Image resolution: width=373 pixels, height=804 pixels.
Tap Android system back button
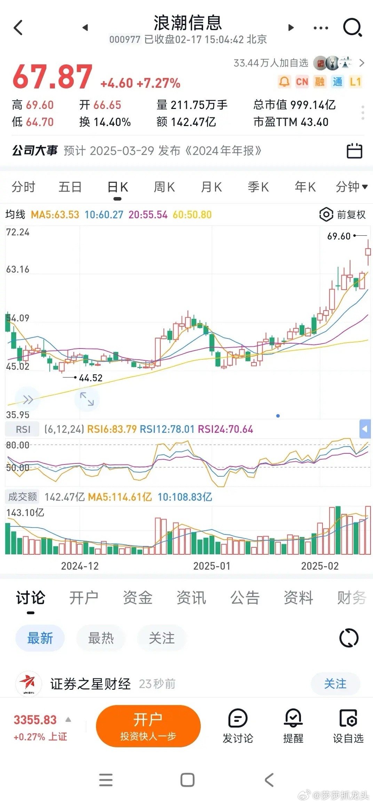point(269,780)
